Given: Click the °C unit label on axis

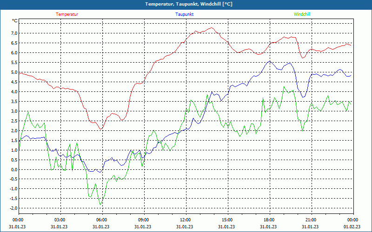Looking at the screenshot, I should tap(15, 21).
